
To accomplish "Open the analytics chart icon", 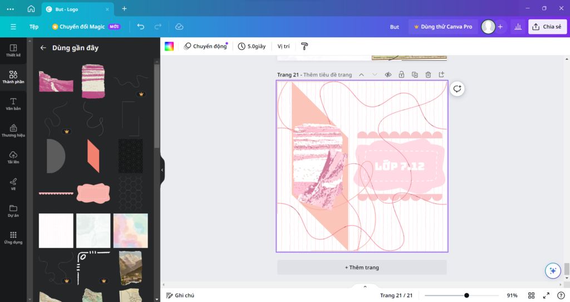I will tap(518, 27).
